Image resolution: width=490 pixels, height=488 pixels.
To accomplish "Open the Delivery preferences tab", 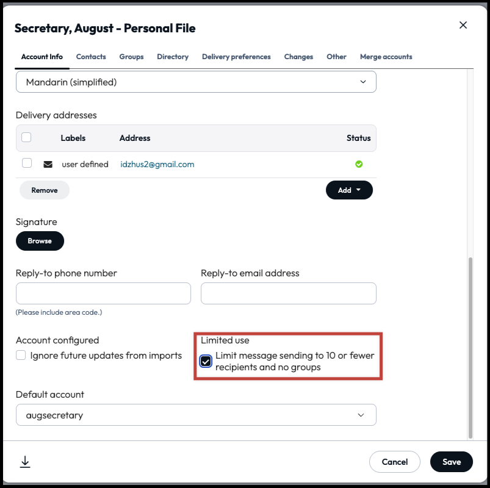I will tap(236, 57).
